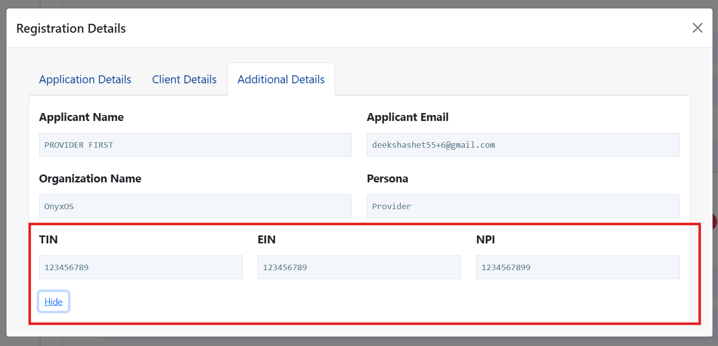
Task: Click the Organization Name label
Action: [x=90, y=179]
